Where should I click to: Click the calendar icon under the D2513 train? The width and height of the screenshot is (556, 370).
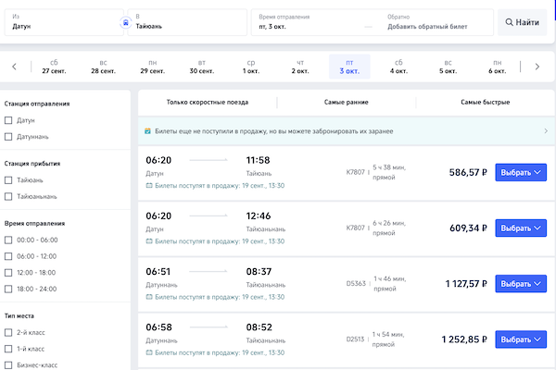point(150,353)
